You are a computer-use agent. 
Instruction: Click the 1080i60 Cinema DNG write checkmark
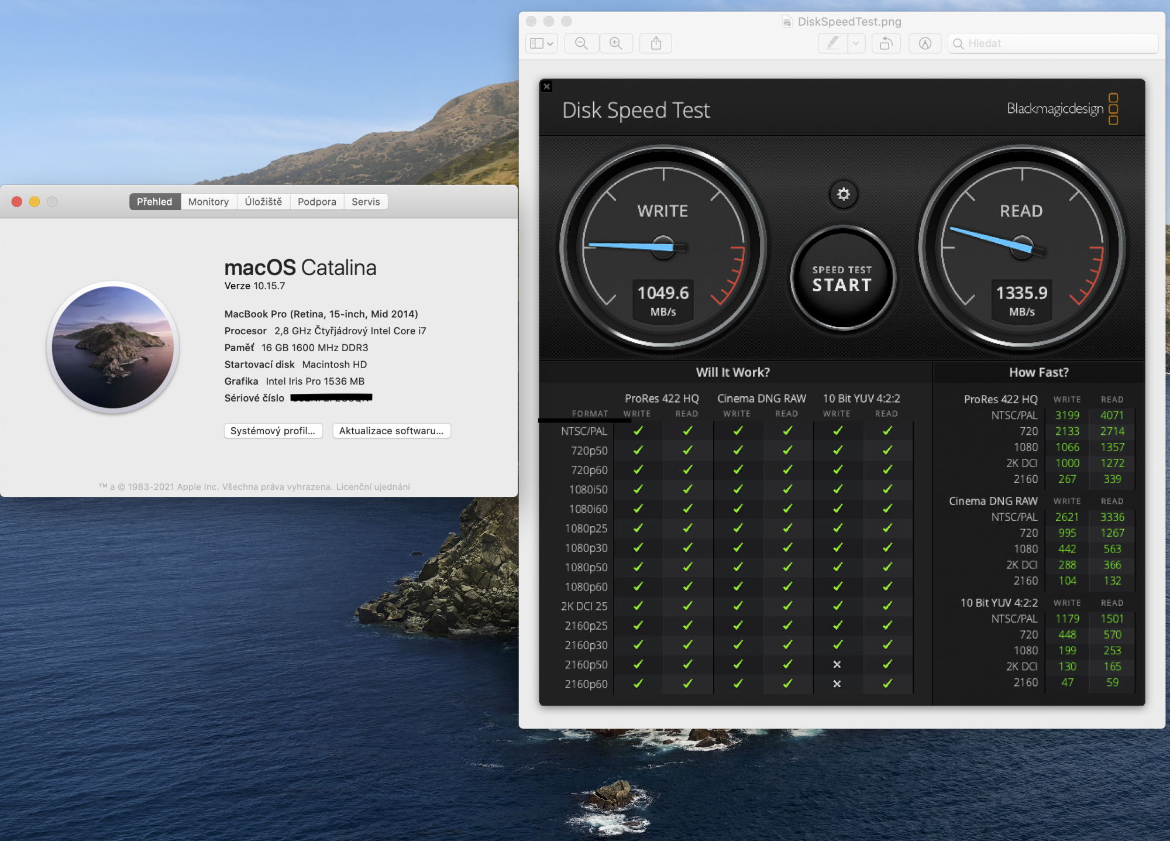[x=738, y=509]
